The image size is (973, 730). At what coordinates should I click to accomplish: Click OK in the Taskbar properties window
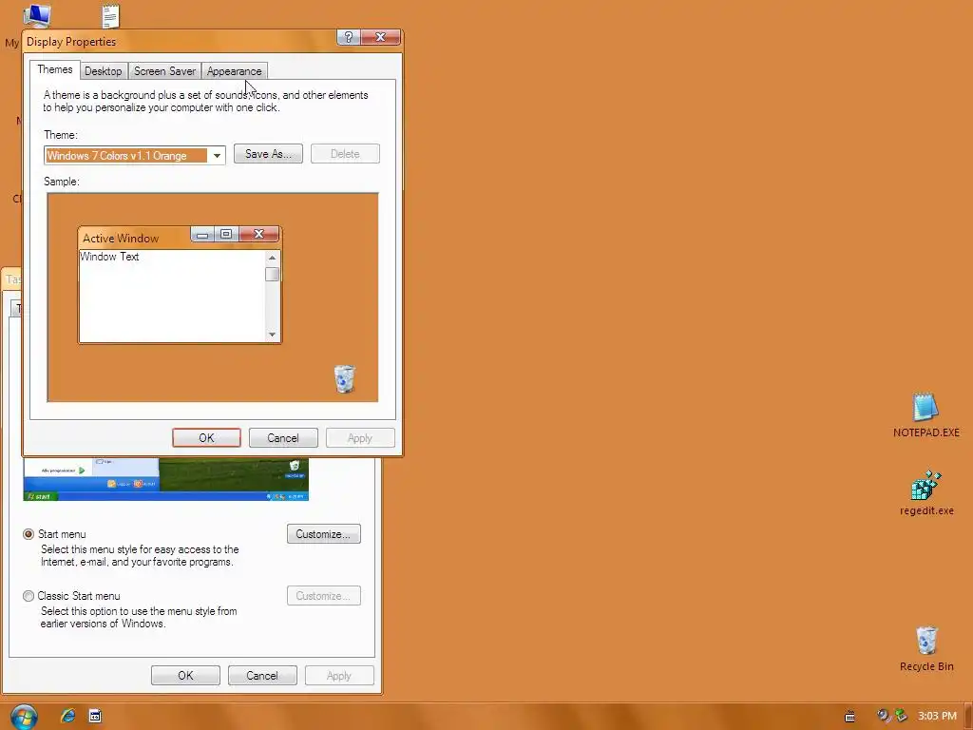(x=185, y=676)
